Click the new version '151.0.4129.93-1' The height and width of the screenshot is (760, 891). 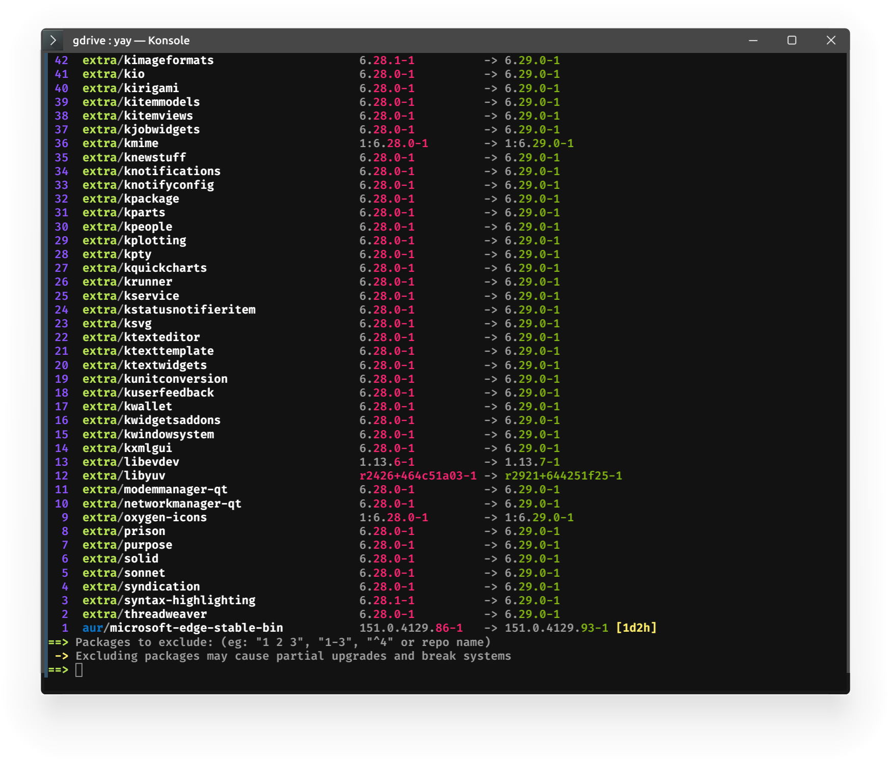click(557, 628)
